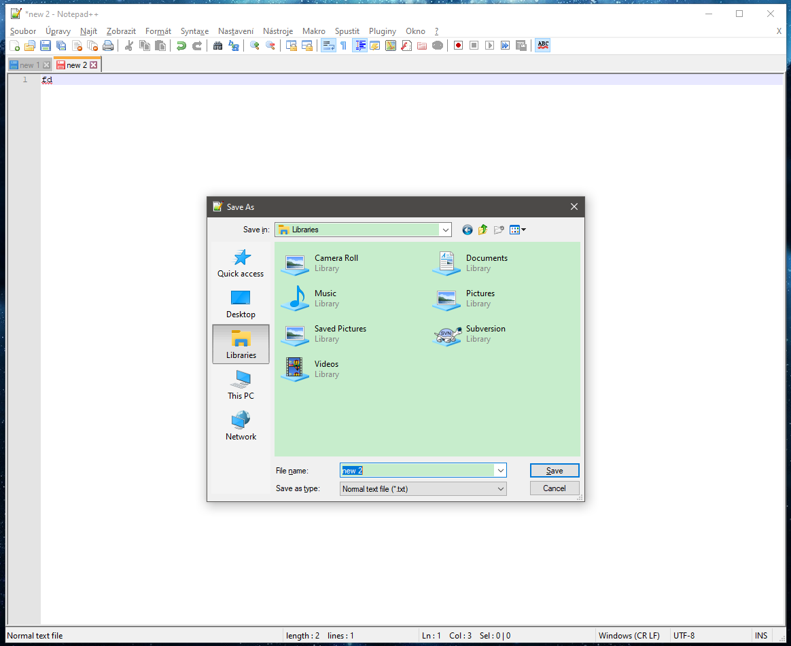Open the Syntaxe menu
Viewport: 791px width, 646px height.
(195, 31)
